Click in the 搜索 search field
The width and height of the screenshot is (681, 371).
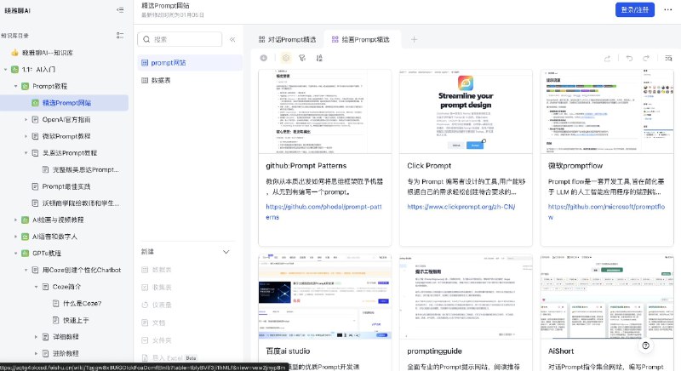point(180,39)
